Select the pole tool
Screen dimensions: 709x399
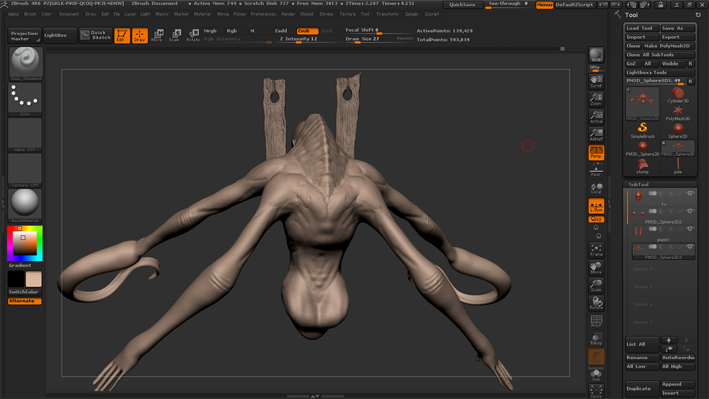[678, 166]
